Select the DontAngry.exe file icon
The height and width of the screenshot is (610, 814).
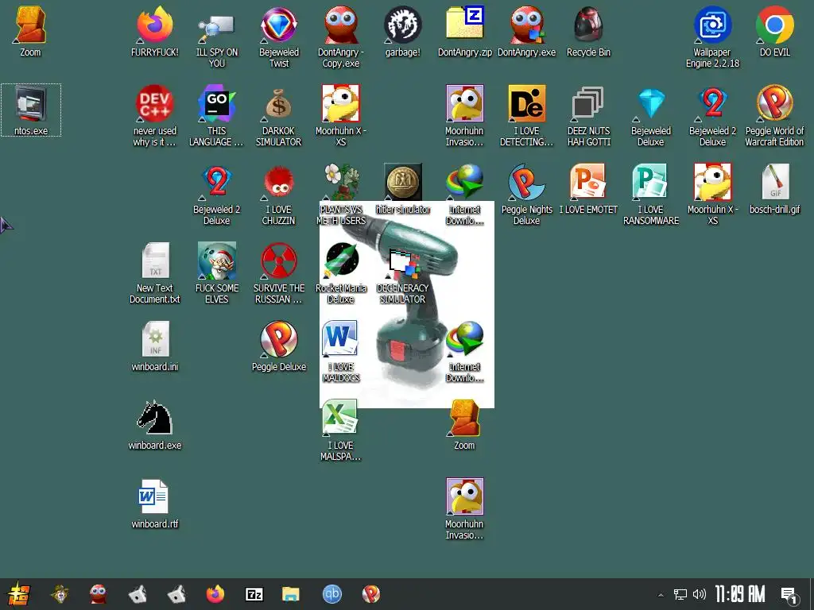(x=526, y=32)
